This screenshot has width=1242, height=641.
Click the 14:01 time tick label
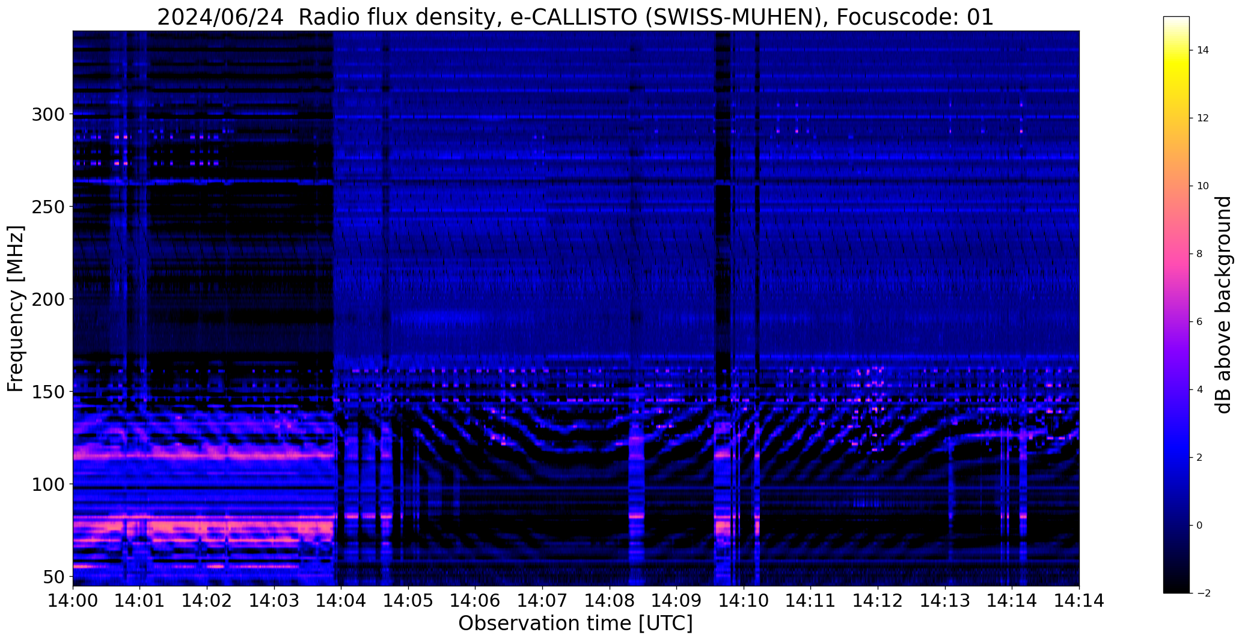140,600
